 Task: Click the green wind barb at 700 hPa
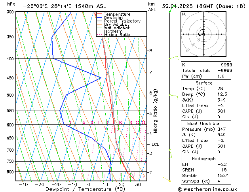point(170,154)
